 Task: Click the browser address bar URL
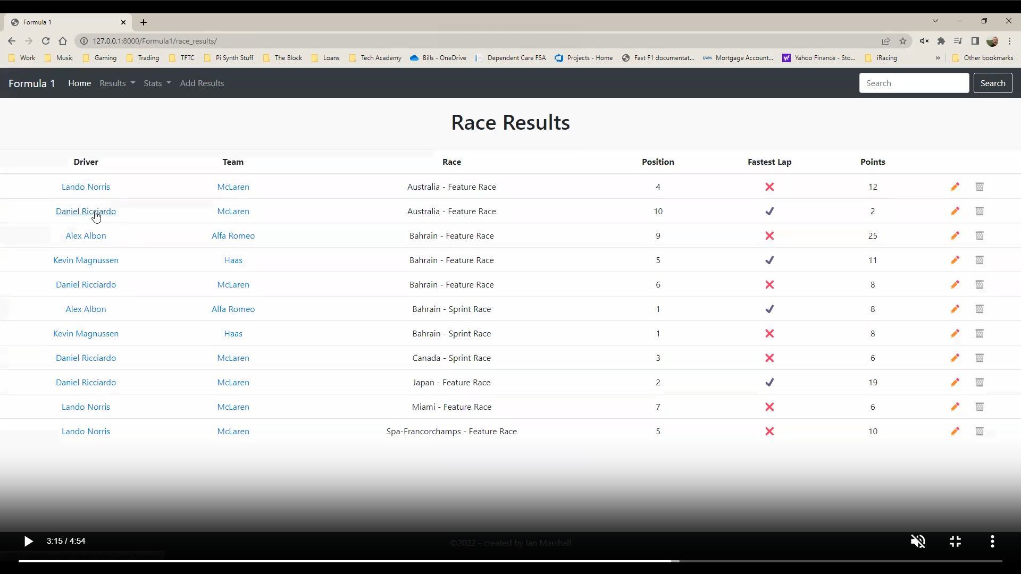coord(155,41)
